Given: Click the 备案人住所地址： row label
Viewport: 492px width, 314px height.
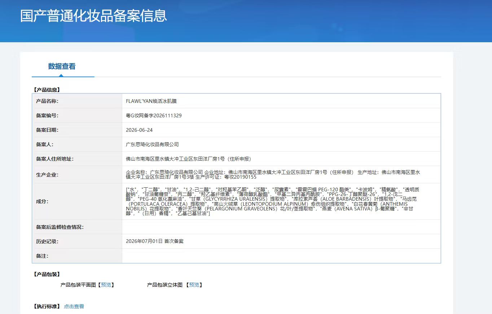Looking at the screenshot, I should tap(55, 159).
